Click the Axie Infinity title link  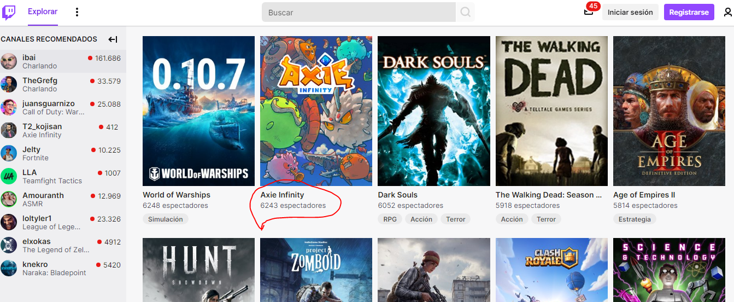click(x=282, y=195)
